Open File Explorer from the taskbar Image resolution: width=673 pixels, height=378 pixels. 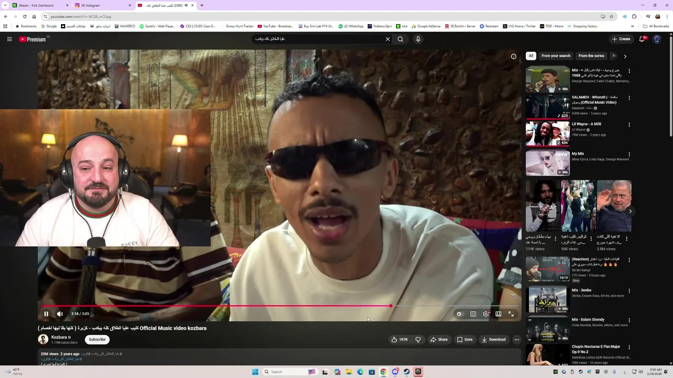click(348, 372)
